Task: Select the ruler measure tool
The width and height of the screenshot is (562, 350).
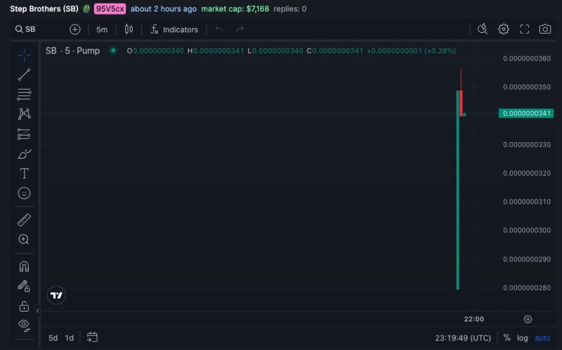Action: tap(24, 220)
